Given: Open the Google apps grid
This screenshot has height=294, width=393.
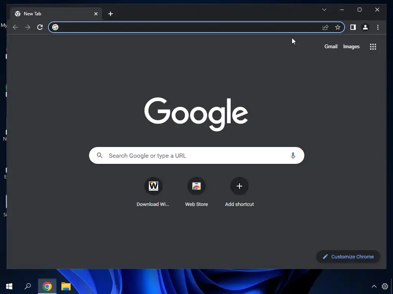Looking at the screenshot, I should pos(373,47).
